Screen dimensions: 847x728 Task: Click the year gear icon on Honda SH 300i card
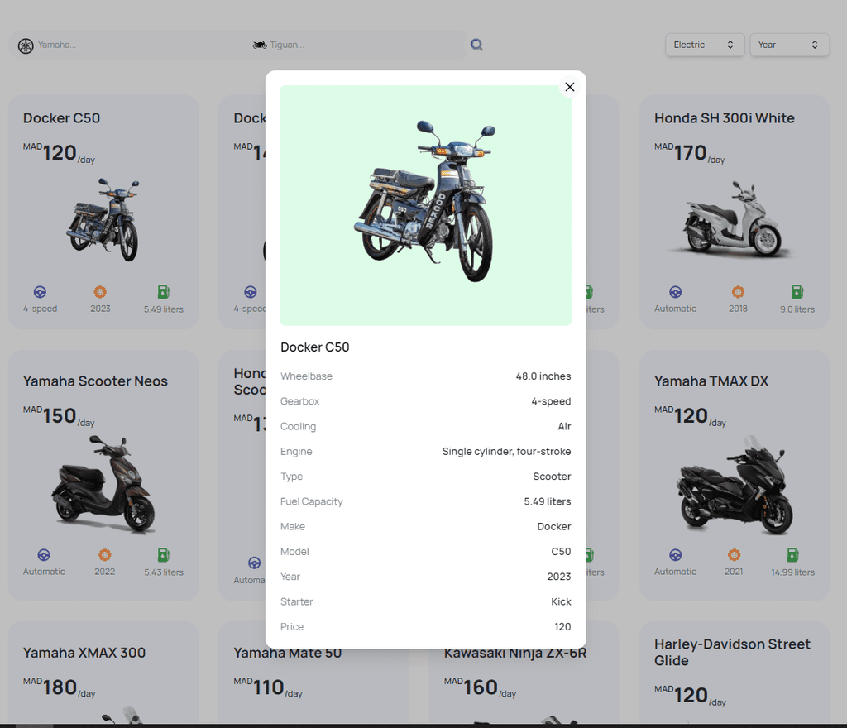(738, 292)
